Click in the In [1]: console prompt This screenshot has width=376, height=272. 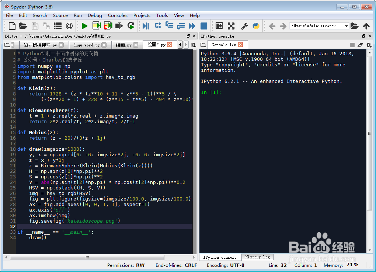[211, 93]
